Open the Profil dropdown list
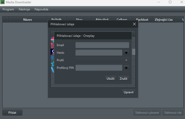This screenshot has width=185, height=119. coord(102,60)
